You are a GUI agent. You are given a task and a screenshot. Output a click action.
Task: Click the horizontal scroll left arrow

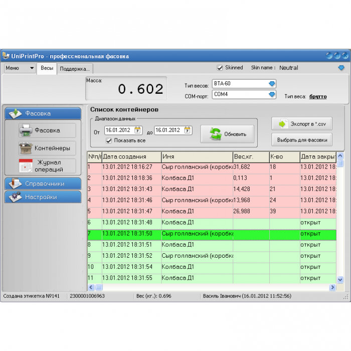pos(91,287)
